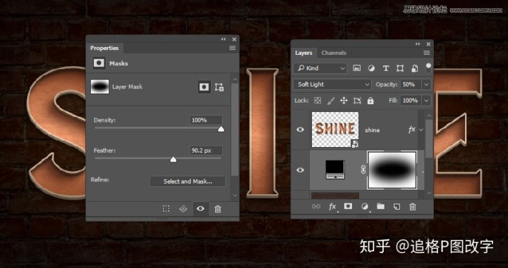Image resolution: width=508 pixels, height=268 pixels.
Task: Lock transparent pixels
Action: pyautogui.click(x=317, y=101)
